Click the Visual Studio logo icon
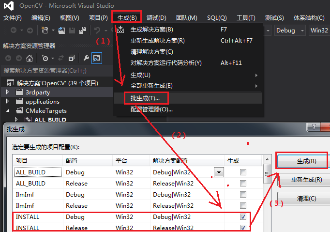This screenshot has height=232, width=330. (9, 6)
